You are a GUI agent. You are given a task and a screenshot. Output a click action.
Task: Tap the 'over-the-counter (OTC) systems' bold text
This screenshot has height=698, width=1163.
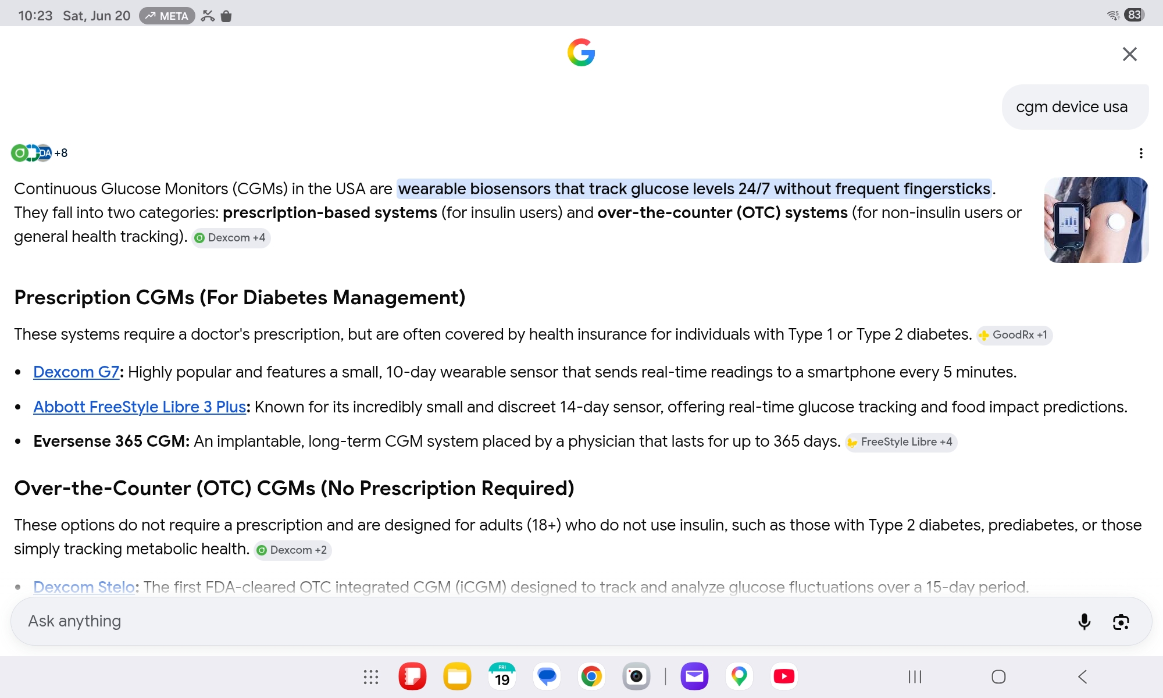click(x=722, y=212)
